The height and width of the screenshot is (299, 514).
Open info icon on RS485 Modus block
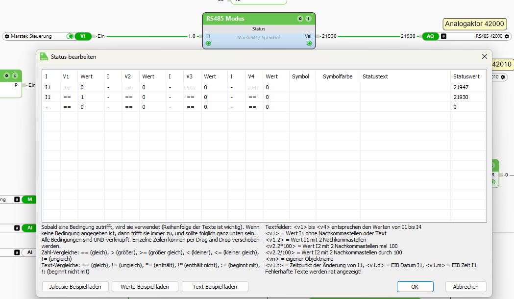(x=308, y=19)
